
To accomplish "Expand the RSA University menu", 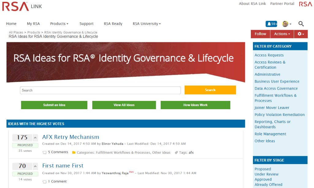I will pyautogui.click(x=147, y=24).
